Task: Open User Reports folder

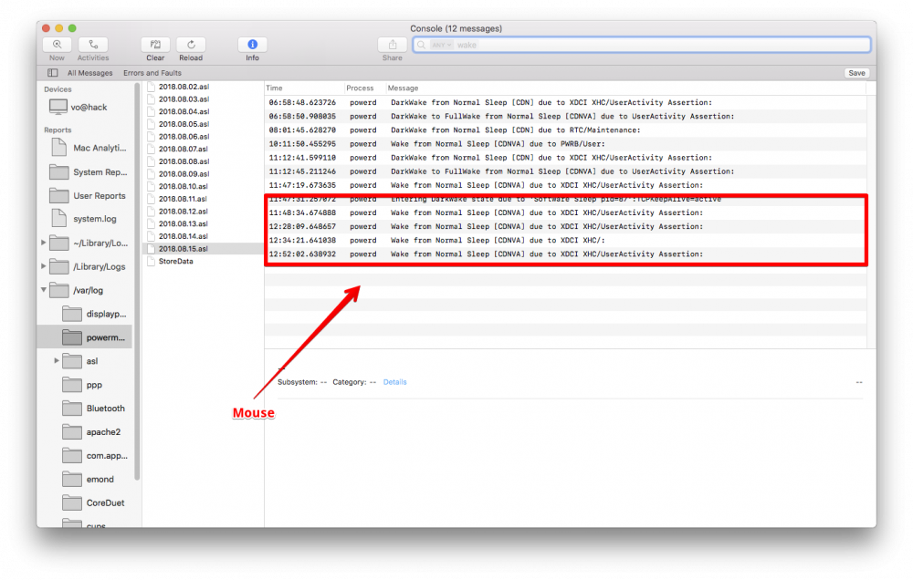Action: click(x=88, y=195)
